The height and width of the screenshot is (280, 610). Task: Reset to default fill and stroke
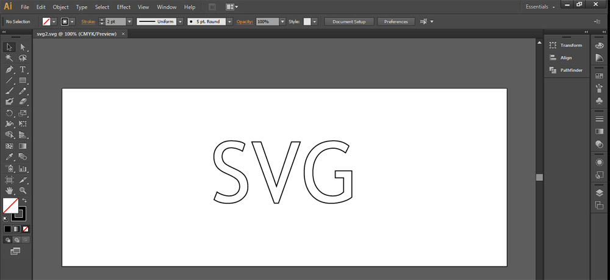(5, 219)
